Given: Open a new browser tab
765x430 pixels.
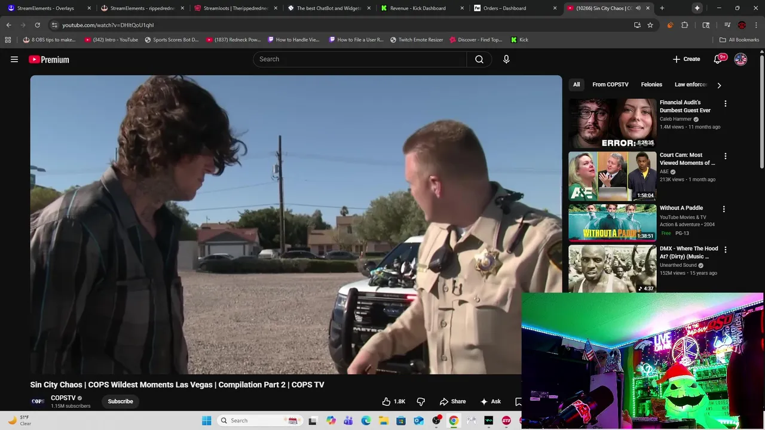Looking at the screenshot, I should pyautogui.click(x=662, y=8).
